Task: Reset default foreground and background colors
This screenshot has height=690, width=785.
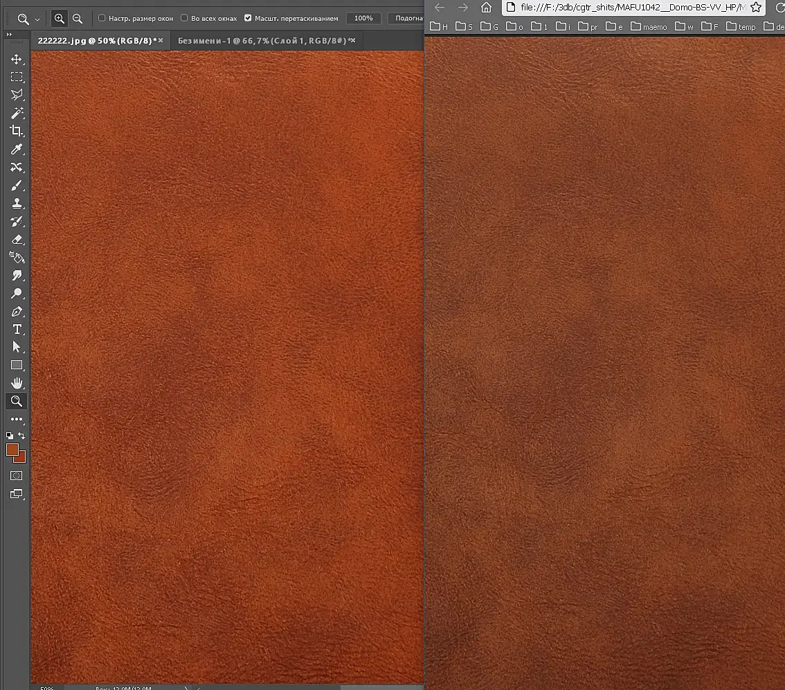Action: (10, 436)
